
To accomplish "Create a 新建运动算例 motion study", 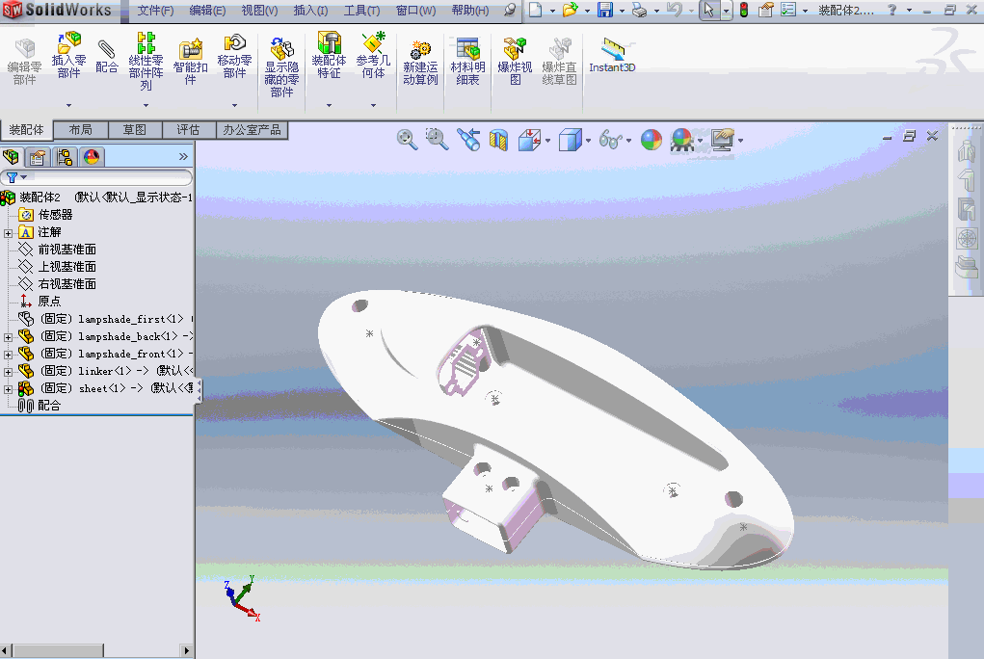I will pyautogui.click(x=420, y=58).
